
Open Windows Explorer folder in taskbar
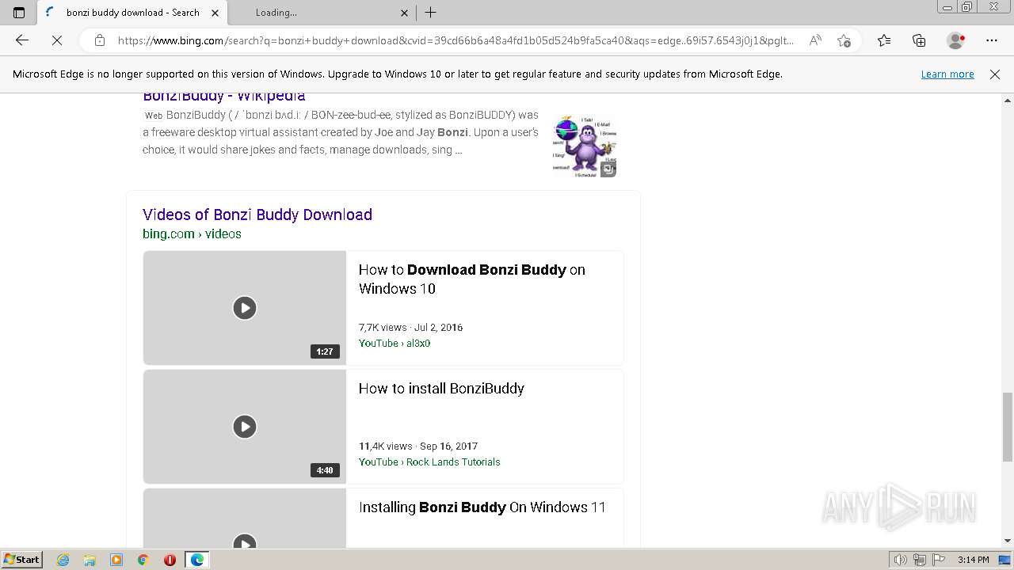90,560
